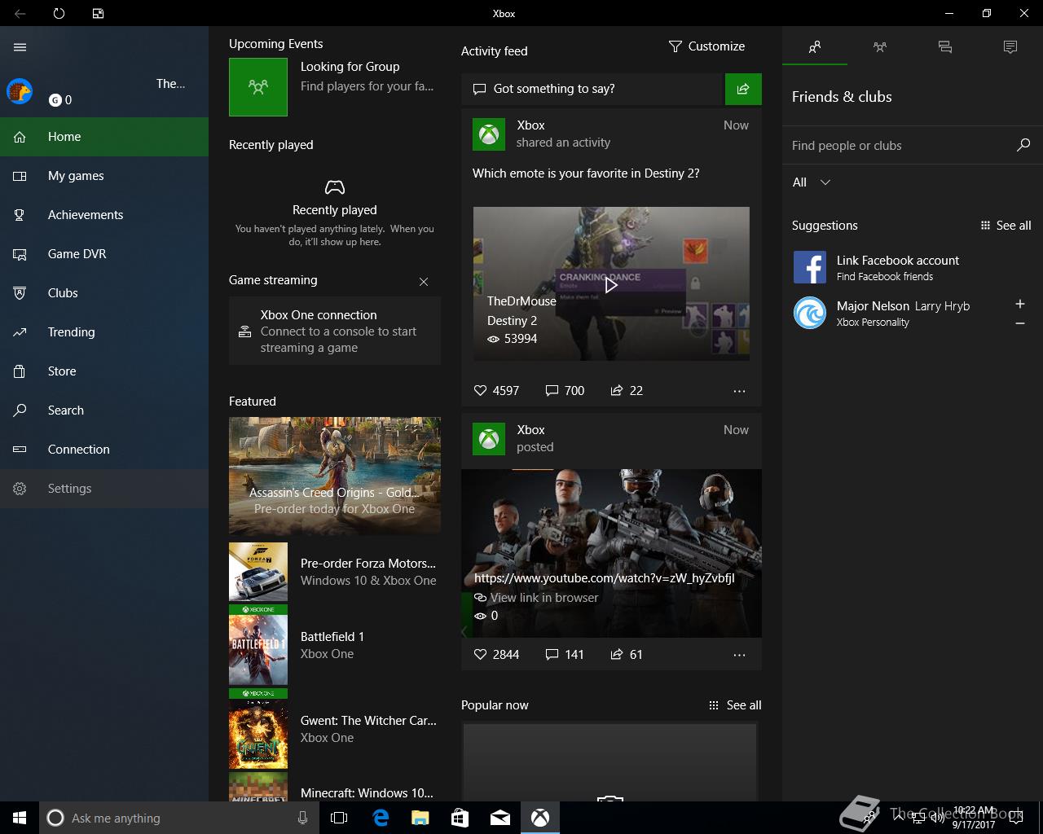This screenshot has width=1043, height=834.
Task: Click the 'Got something to say?' field
Action: tap(592, 89)
